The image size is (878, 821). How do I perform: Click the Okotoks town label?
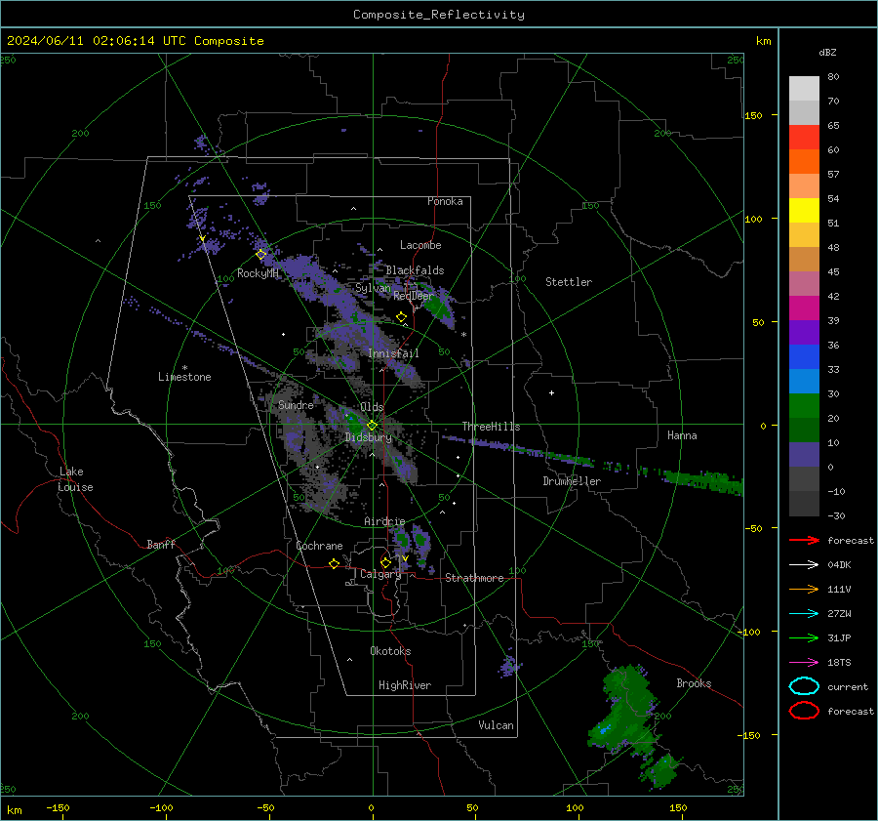[x=390, y=651]
